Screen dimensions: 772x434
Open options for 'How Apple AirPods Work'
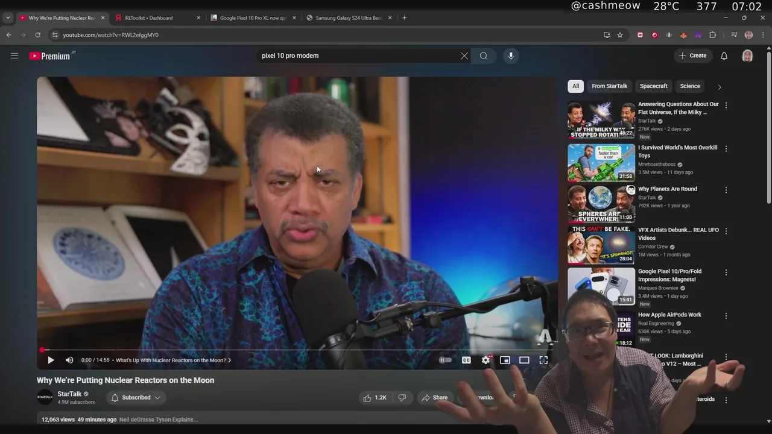point(726,316)
